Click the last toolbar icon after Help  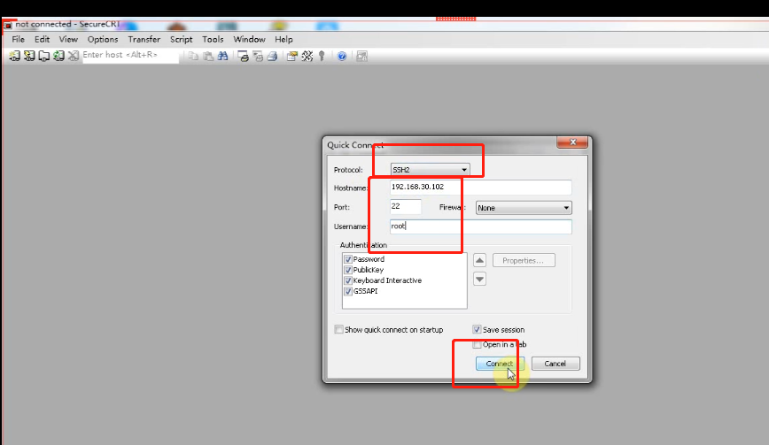pyautogui.click(x=362, y=57)
